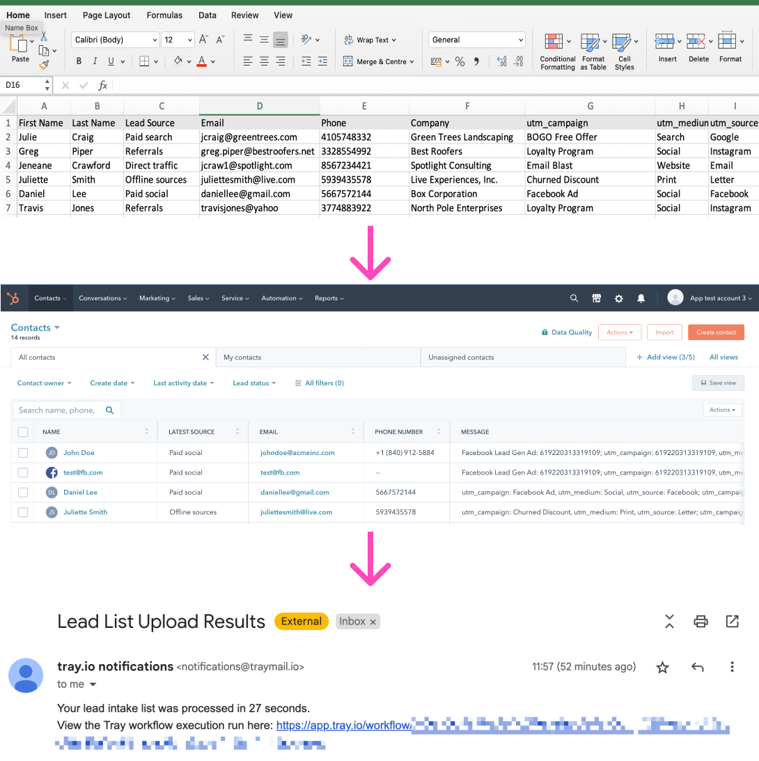
Task: Print the email with printer icon
Action: [x=701, y=621]
